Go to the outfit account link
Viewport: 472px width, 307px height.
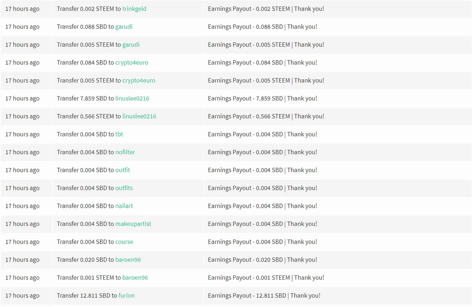123,170
